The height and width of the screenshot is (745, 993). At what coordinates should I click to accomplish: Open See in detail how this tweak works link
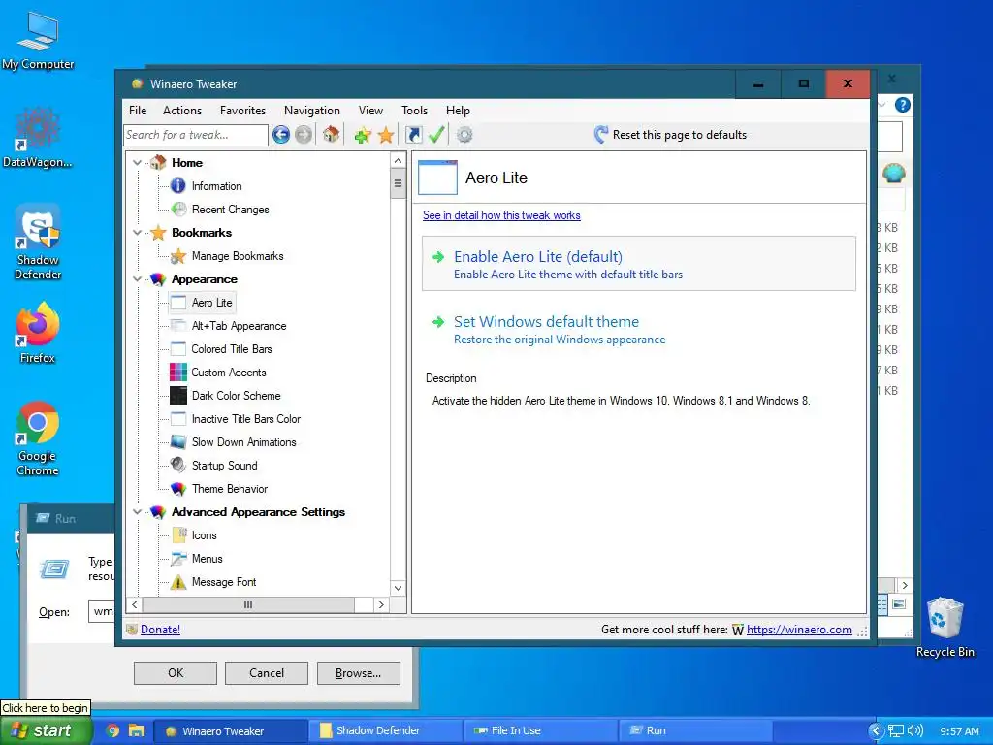coord(501,215)
